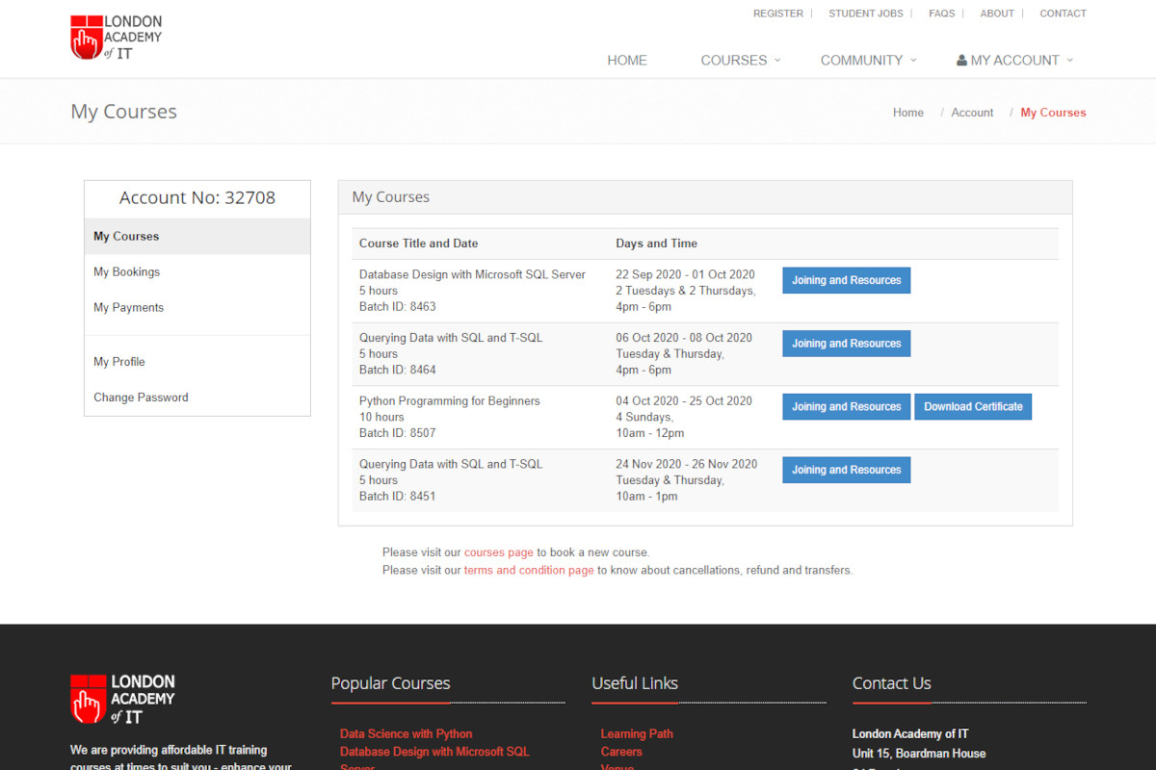Click the footer London Academy of IT logo

[122, 699]
